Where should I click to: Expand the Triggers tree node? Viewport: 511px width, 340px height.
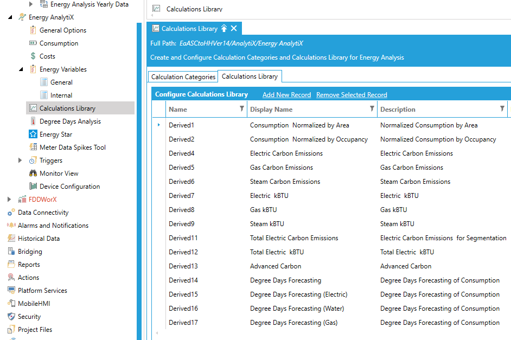point(21,161)
